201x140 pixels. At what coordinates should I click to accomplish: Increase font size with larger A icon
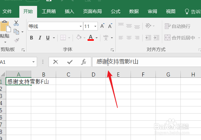(102, 26)
